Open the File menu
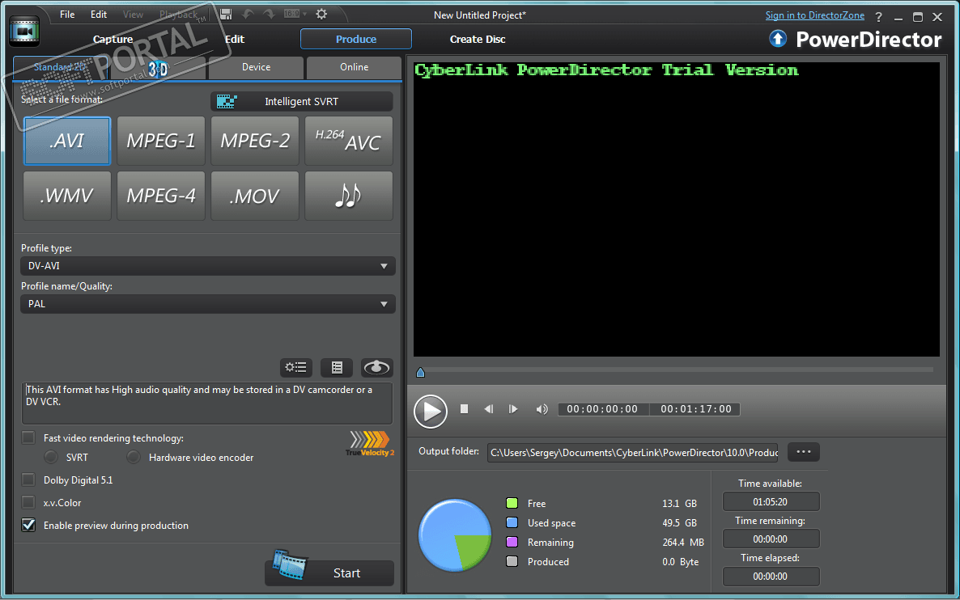This screenshot has width=960, height=600. (67, 14)
